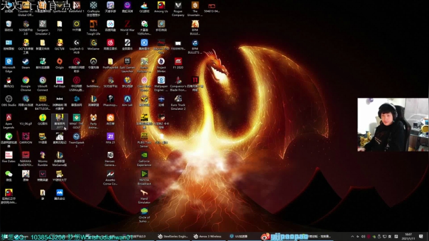Open the FIFA 21 game icon

point(110,138)
